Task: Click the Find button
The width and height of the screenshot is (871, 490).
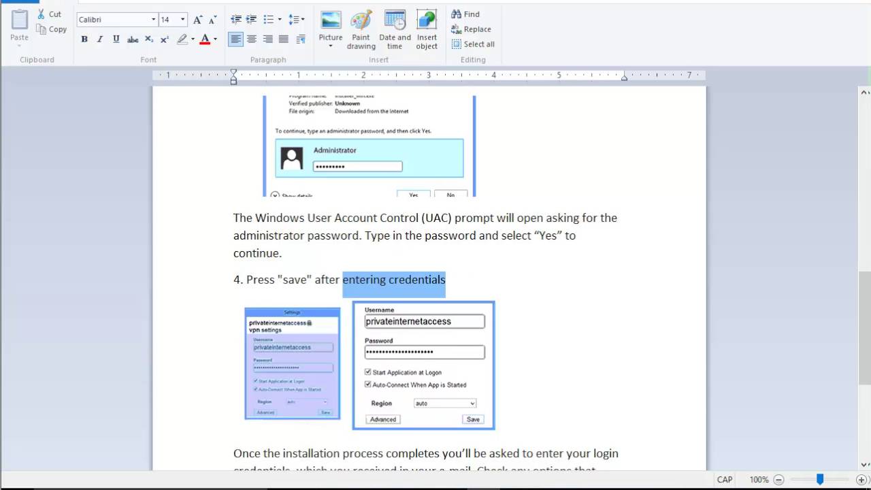Action: 465,14
